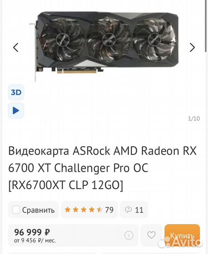Add the card to favorites with heart icon

coord(151,235)
